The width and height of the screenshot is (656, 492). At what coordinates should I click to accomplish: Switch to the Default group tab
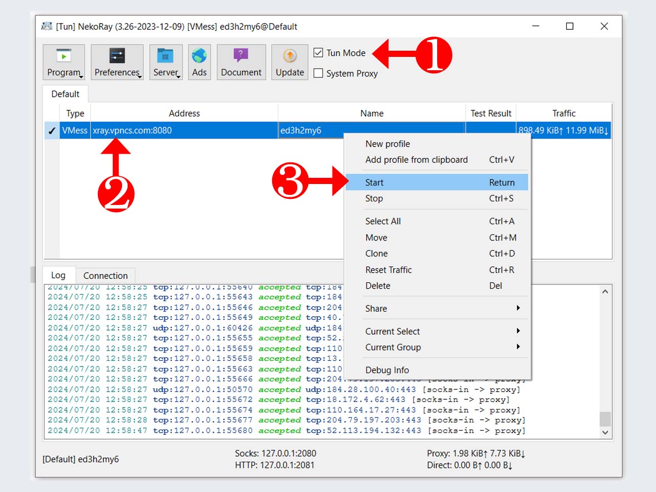click(x=66, y=94)
